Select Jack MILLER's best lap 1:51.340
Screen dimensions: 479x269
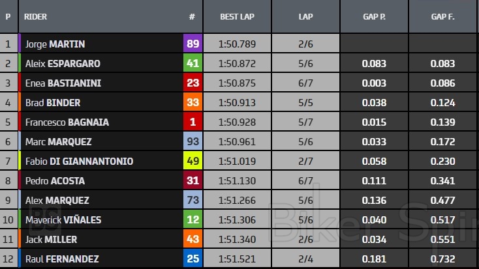coord(238,240)
